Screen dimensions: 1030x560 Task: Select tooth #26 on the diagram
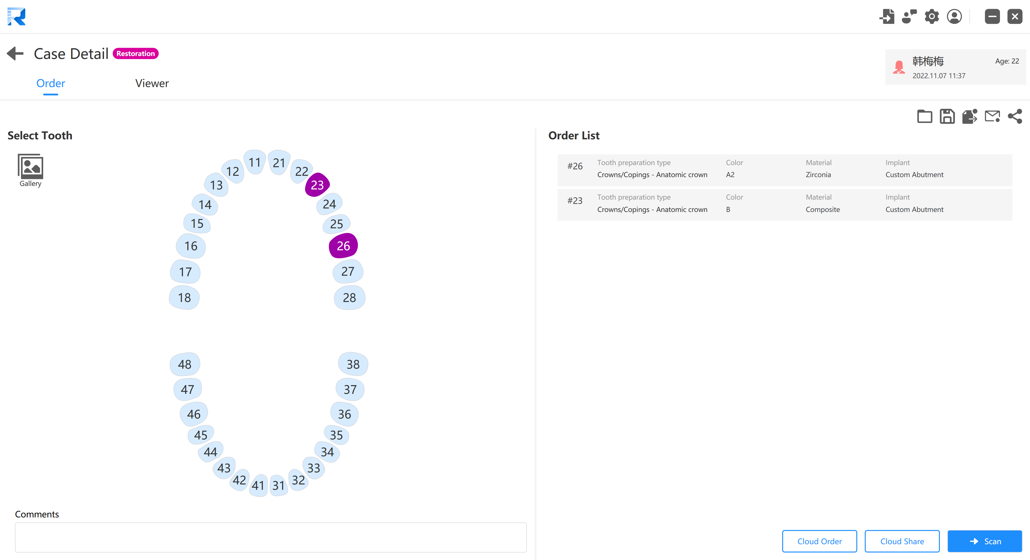(343, 245)
